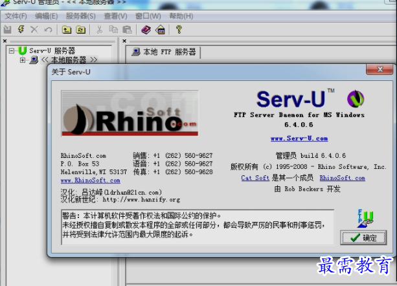Open the RhinoSoft.com link beside 是其一个成员
The height and width of the screenshot is (286, 397).
point(343,178)
